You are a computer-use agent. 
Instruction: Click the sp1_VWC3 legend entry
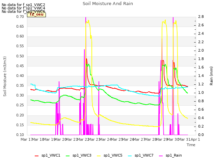click(x=79, y=156)
